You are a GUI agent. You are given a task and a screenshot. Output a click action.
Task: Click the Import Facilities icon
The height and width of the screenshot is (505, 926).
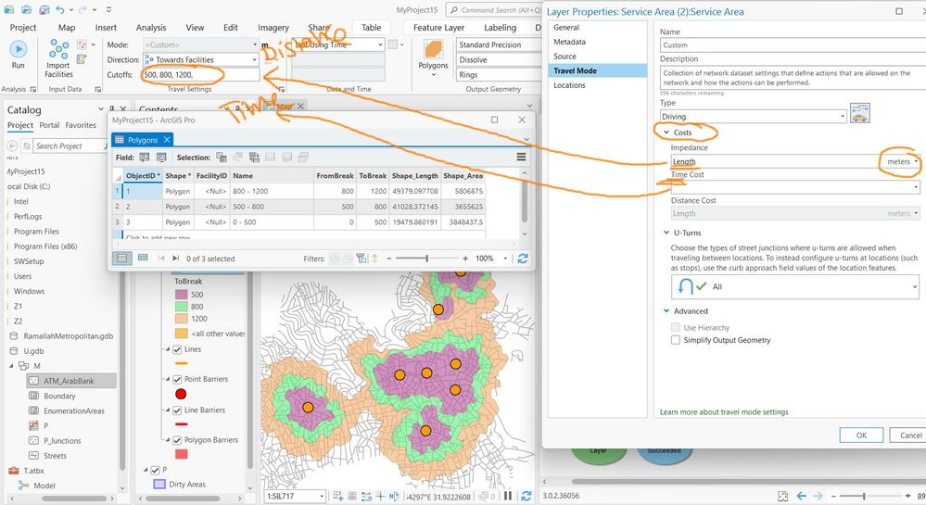(x=58, y=49)
